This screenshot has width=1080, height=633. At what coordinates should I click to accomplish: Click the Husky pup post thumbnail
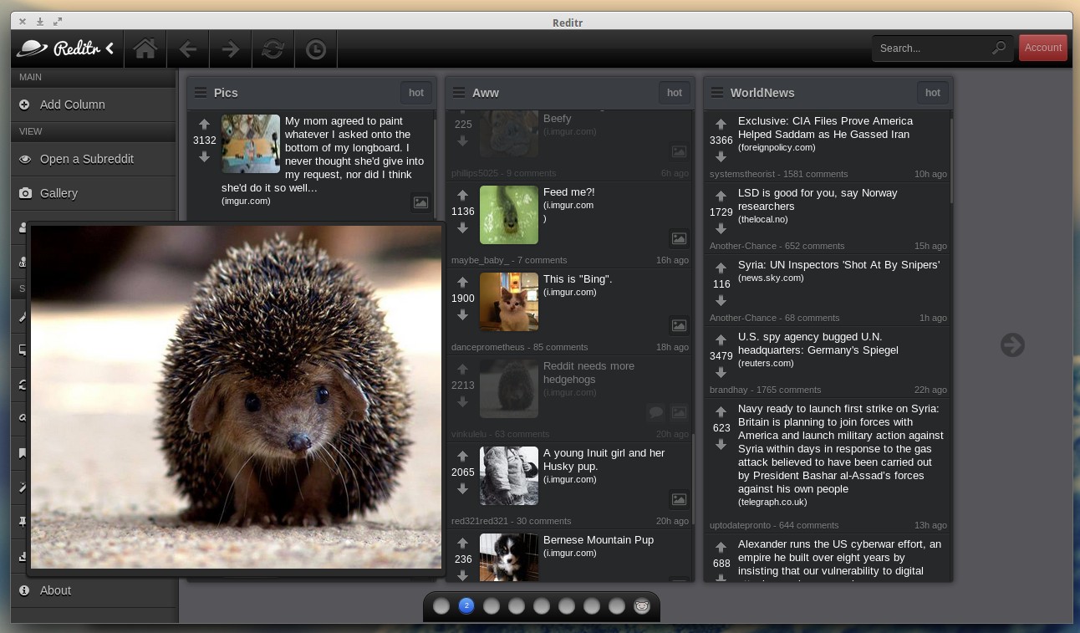(x=508, y=476)
